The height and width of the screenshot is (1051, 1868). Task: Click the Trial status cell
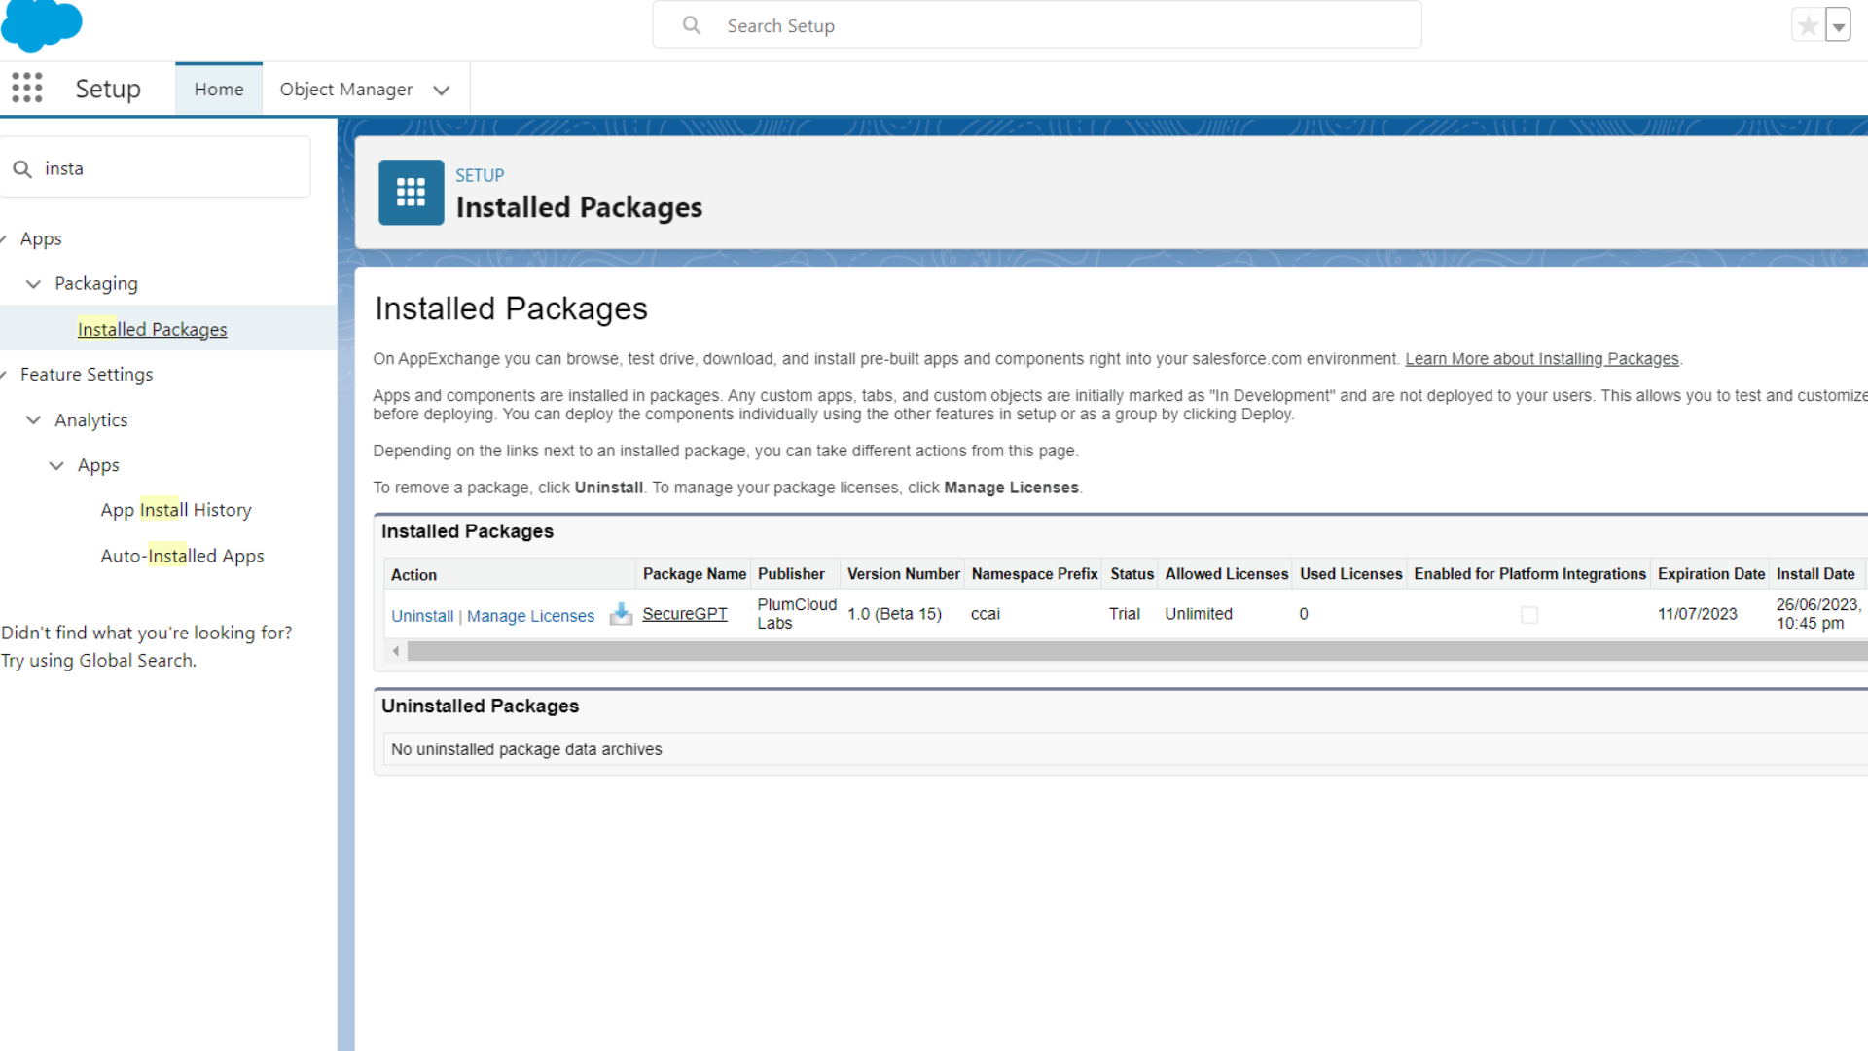click(x=1124, y=614)
